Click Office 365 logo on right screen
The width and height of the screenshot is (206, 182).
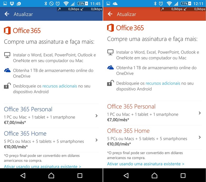125,28
